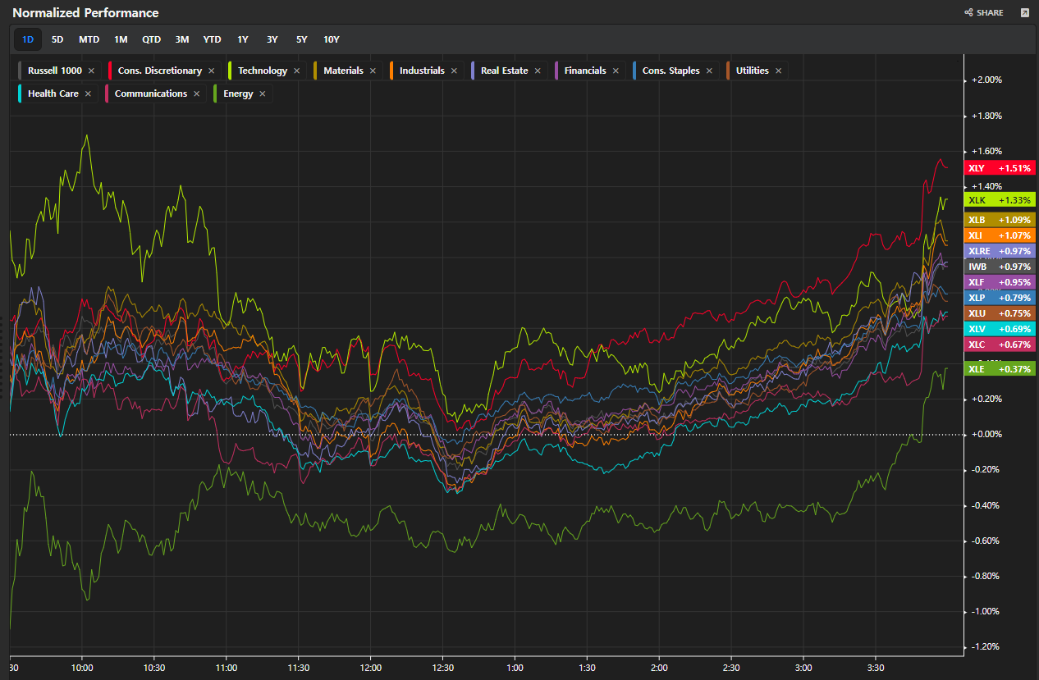The image size is (1039, 680).
Task: Select the 1Y time range
Action: pyautogui.click(x=243, y=39)
